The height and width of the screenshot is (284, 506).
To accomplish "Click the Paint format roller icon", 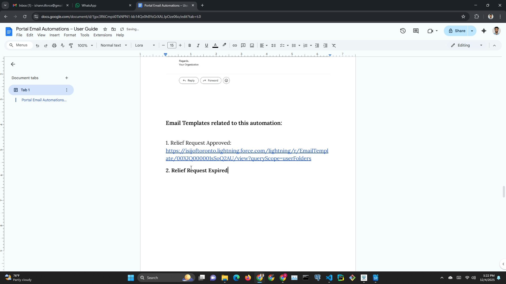I will (x=71, y=45).
